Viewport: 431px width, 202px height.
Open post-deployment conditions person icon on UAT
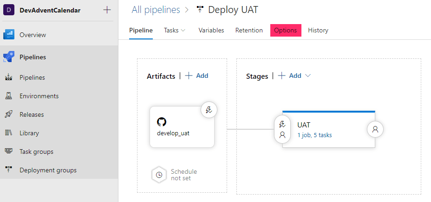click(x=375, y=130)
